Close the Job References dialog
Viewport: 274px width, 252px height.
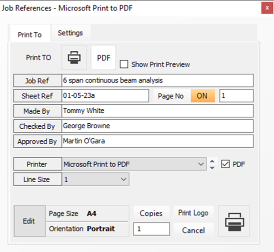[267, 8]
